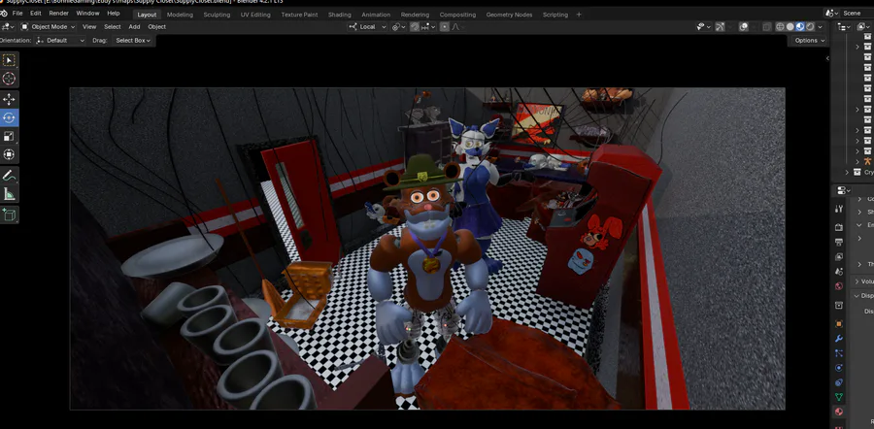The width and height of the screenshot is (874, 429).
Task: Select the Move tool
Action: [x=9, y=99]
